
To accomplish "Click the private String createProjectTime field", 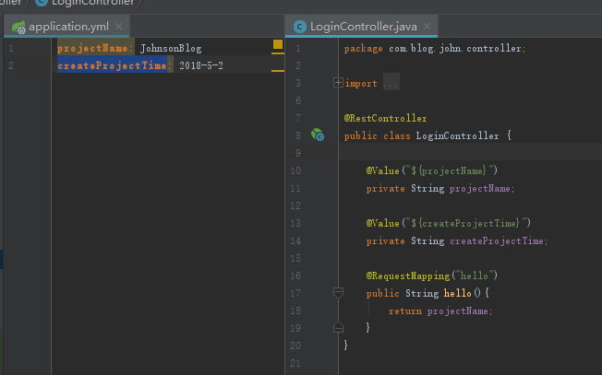I will 457,240.
